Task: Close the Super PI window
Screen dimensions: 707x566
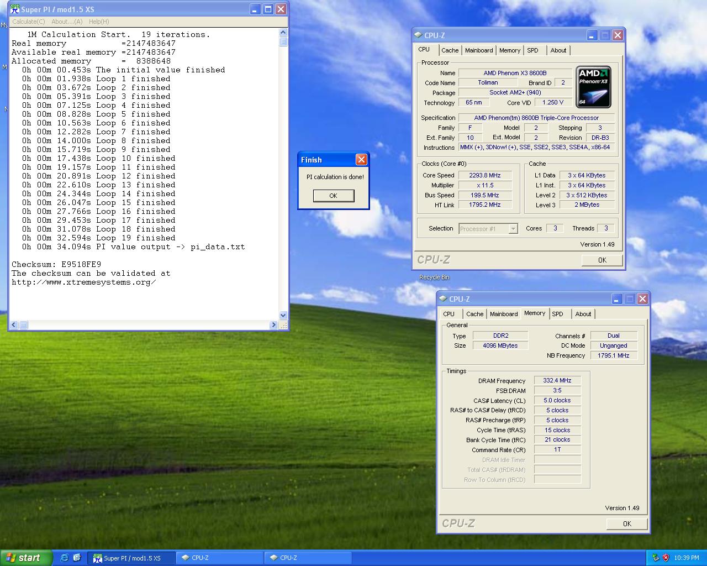Action: (x=281, y=9)
